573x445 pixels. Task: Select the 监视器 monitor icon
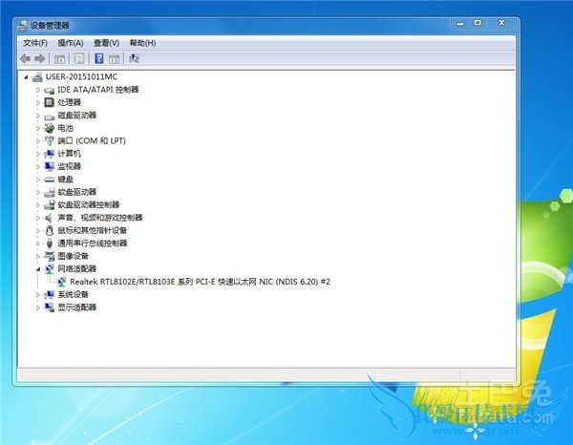point(50,166)
